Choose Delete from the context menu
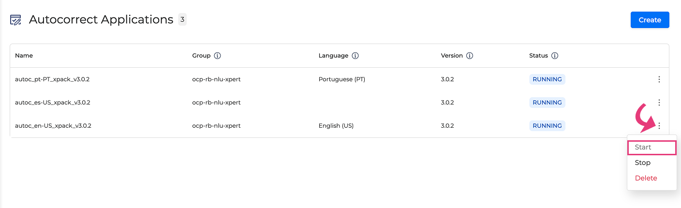The width and height of the screenshot is (681, 208). click(x=646, y=178)
